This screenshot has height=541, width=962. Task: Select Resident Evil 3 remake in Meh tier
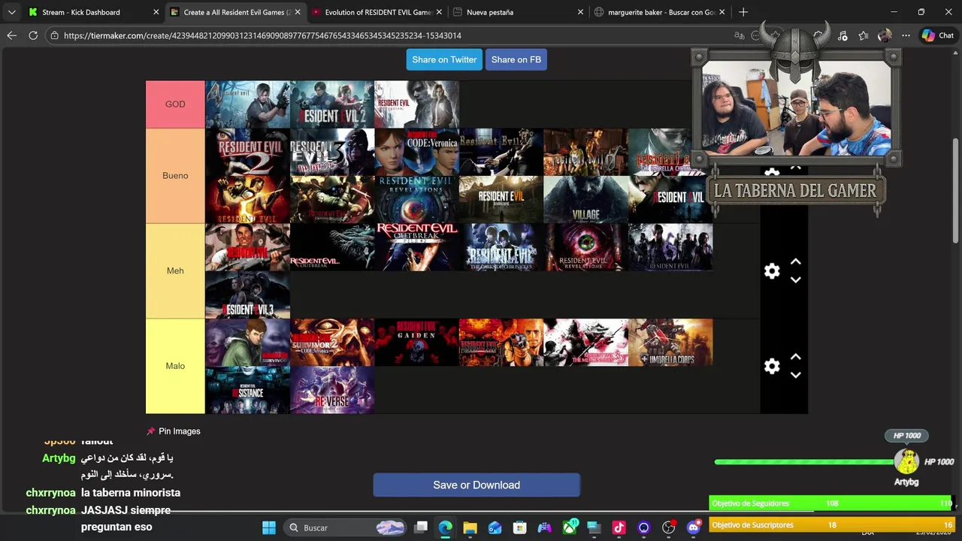click(247, 295)
